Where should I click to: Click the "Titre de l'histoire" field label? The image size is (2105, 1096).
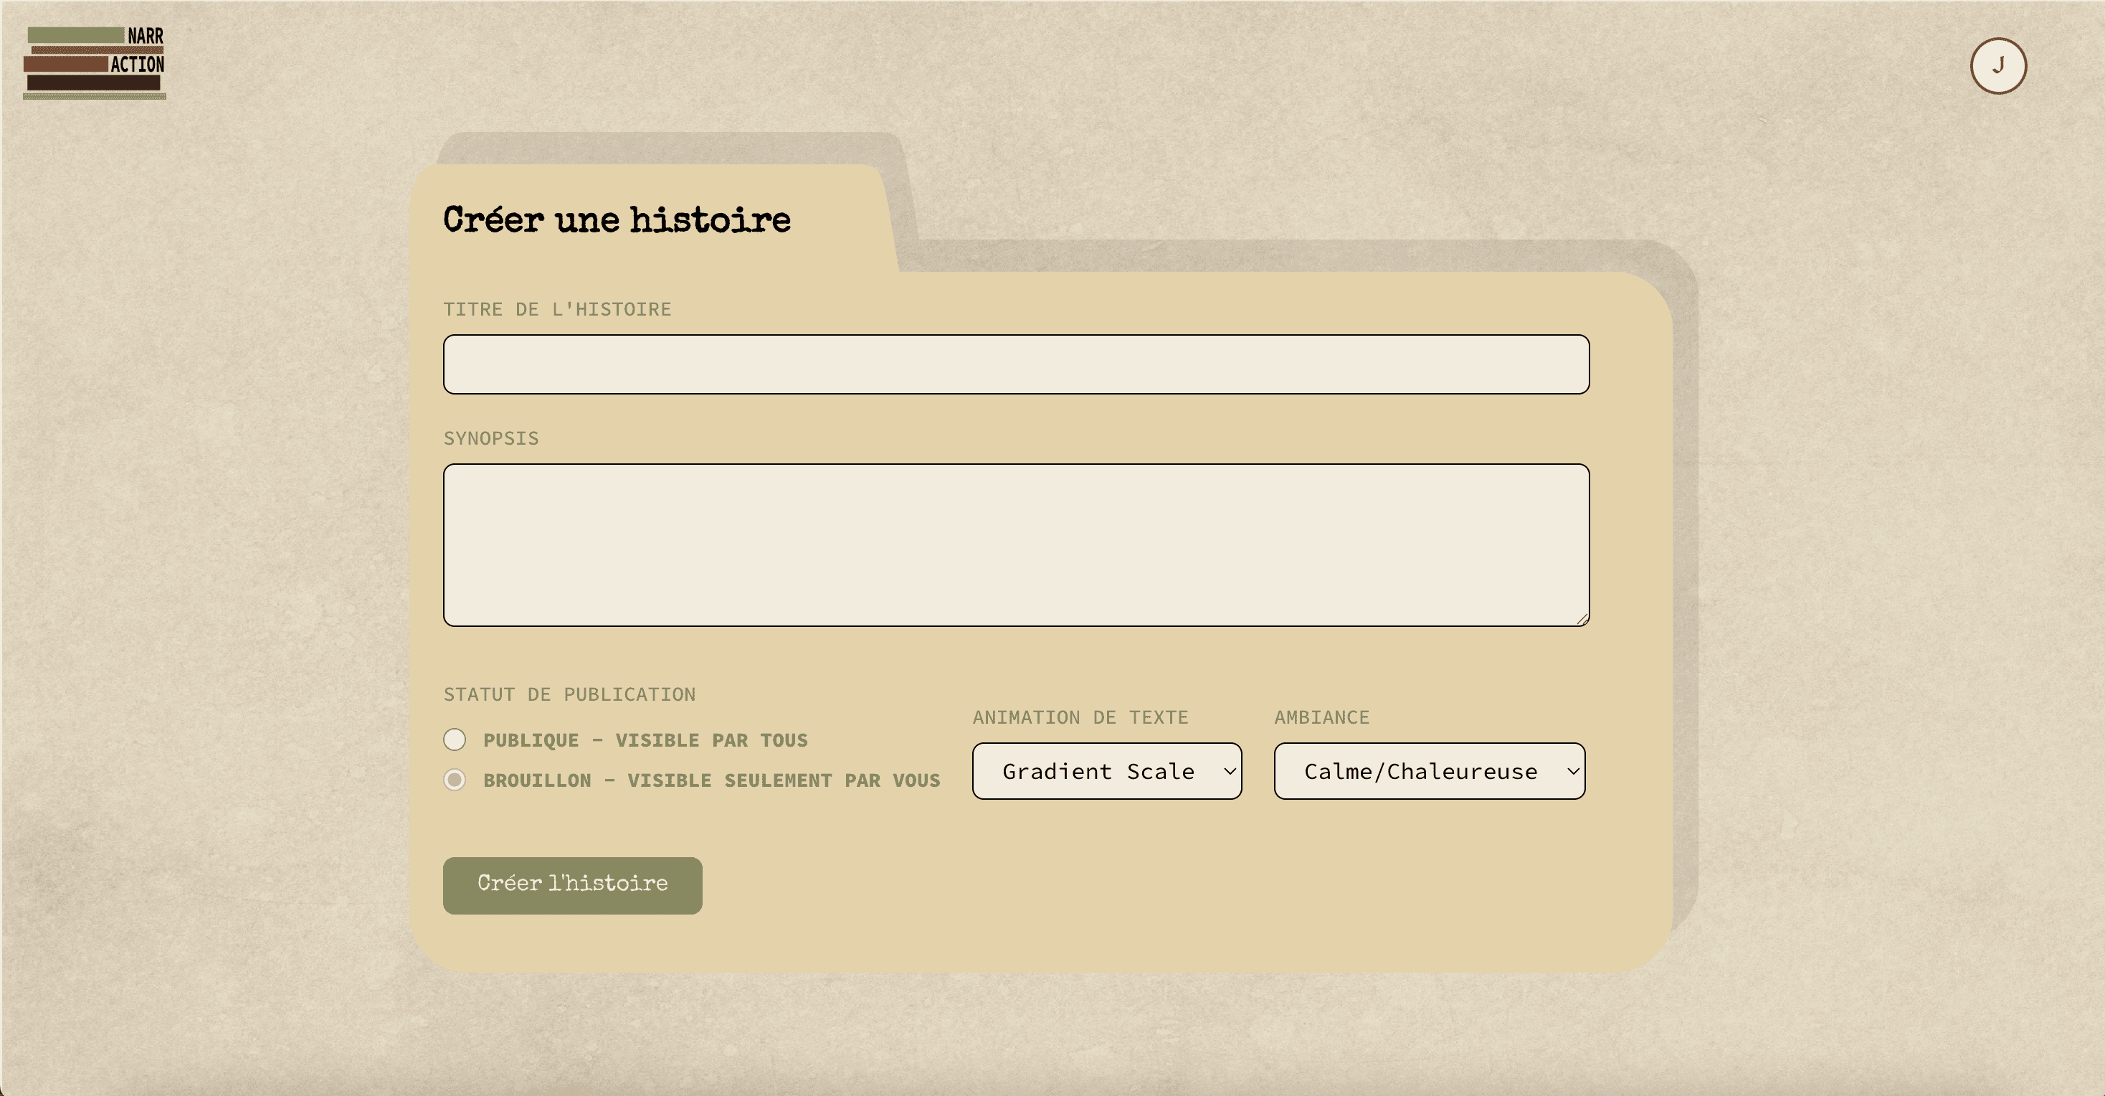pos(556,310)
